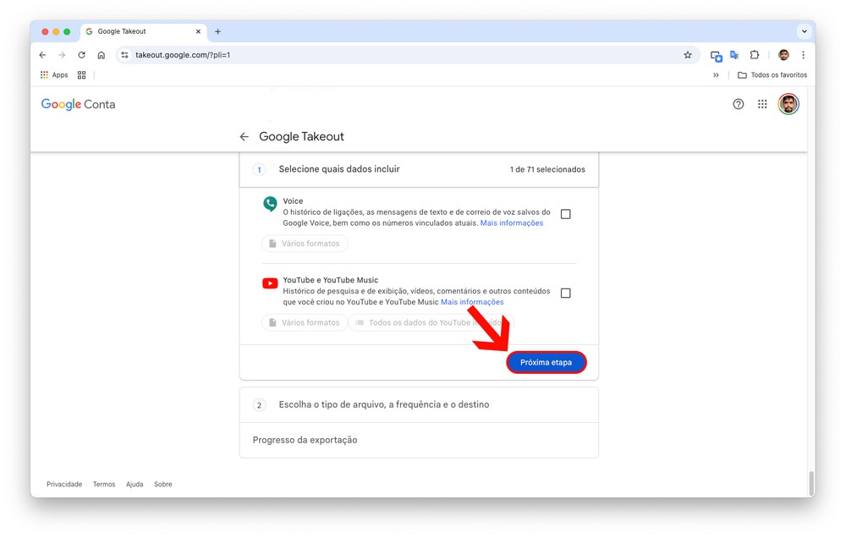This screenshot has width=846, height=538.
Task: Open Google account profile picture
Action: click(788, 104)
